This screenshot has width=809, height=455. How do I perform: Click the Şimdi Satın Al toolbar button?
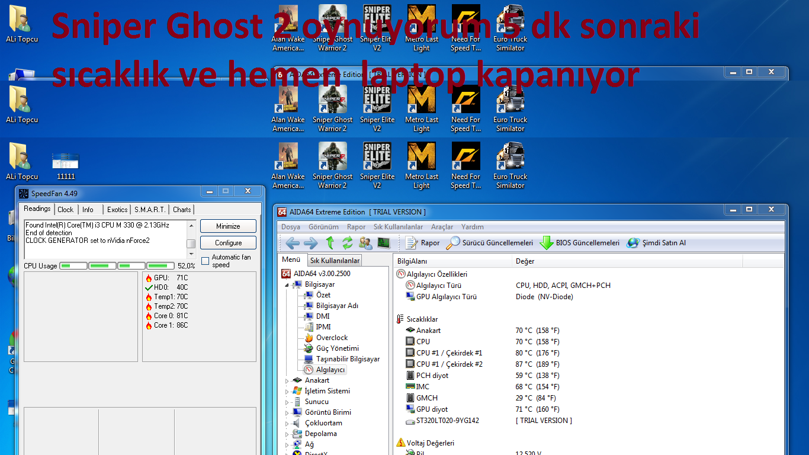pyautogui.click(x=656, y=243)
